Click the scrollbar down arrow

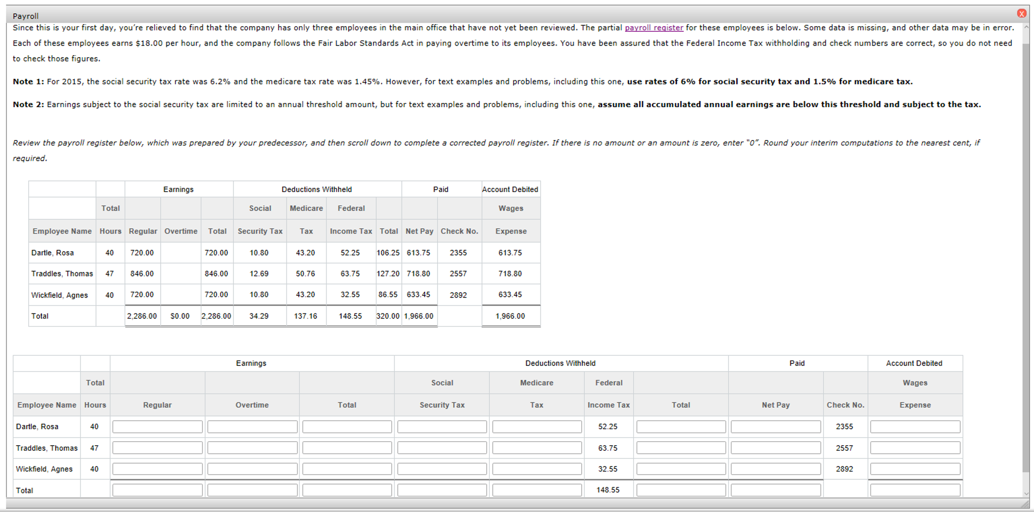[1026, 493]
